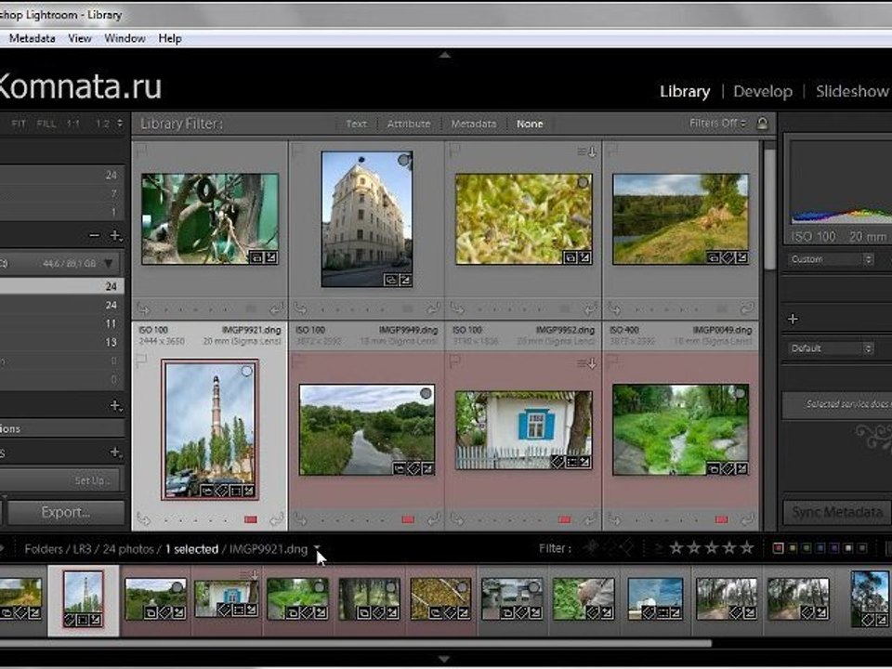The width and height of the screenshot is (892, 669).
Task: Open the filmstrip source path dropdown arrow
Action: (x=317, y=548)
